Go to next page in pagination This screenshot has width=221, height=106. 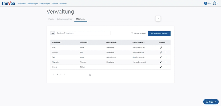point(65,75)
